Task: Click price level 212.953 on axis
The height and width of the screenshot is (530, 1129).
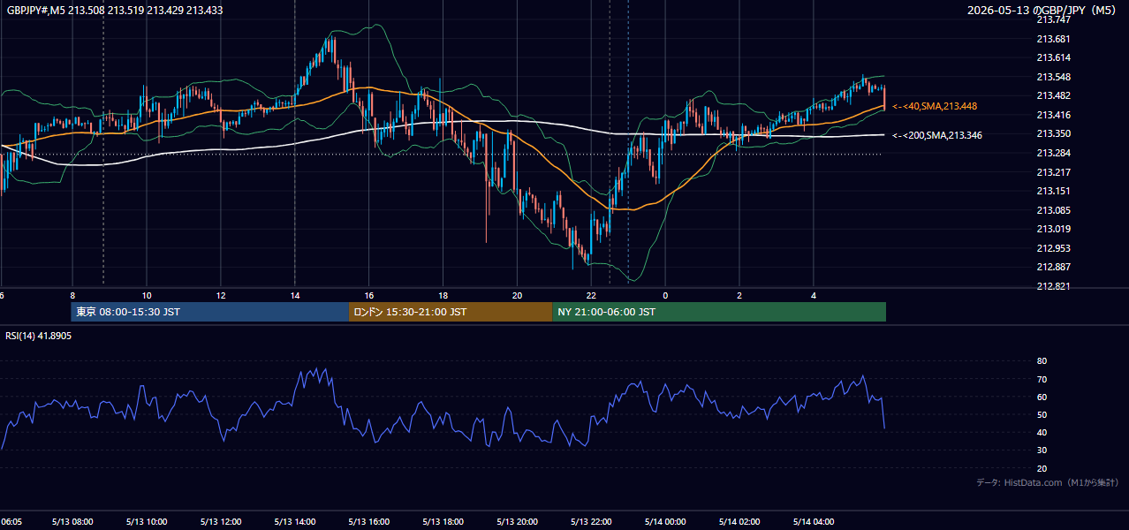Action: 1053,248
